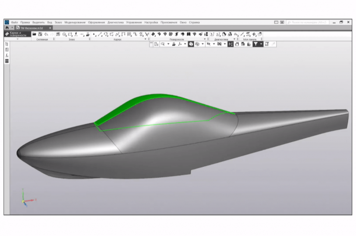Toggle the highlighted section view button
Viewport: 356px width, 236px height.
pos(231,44)
